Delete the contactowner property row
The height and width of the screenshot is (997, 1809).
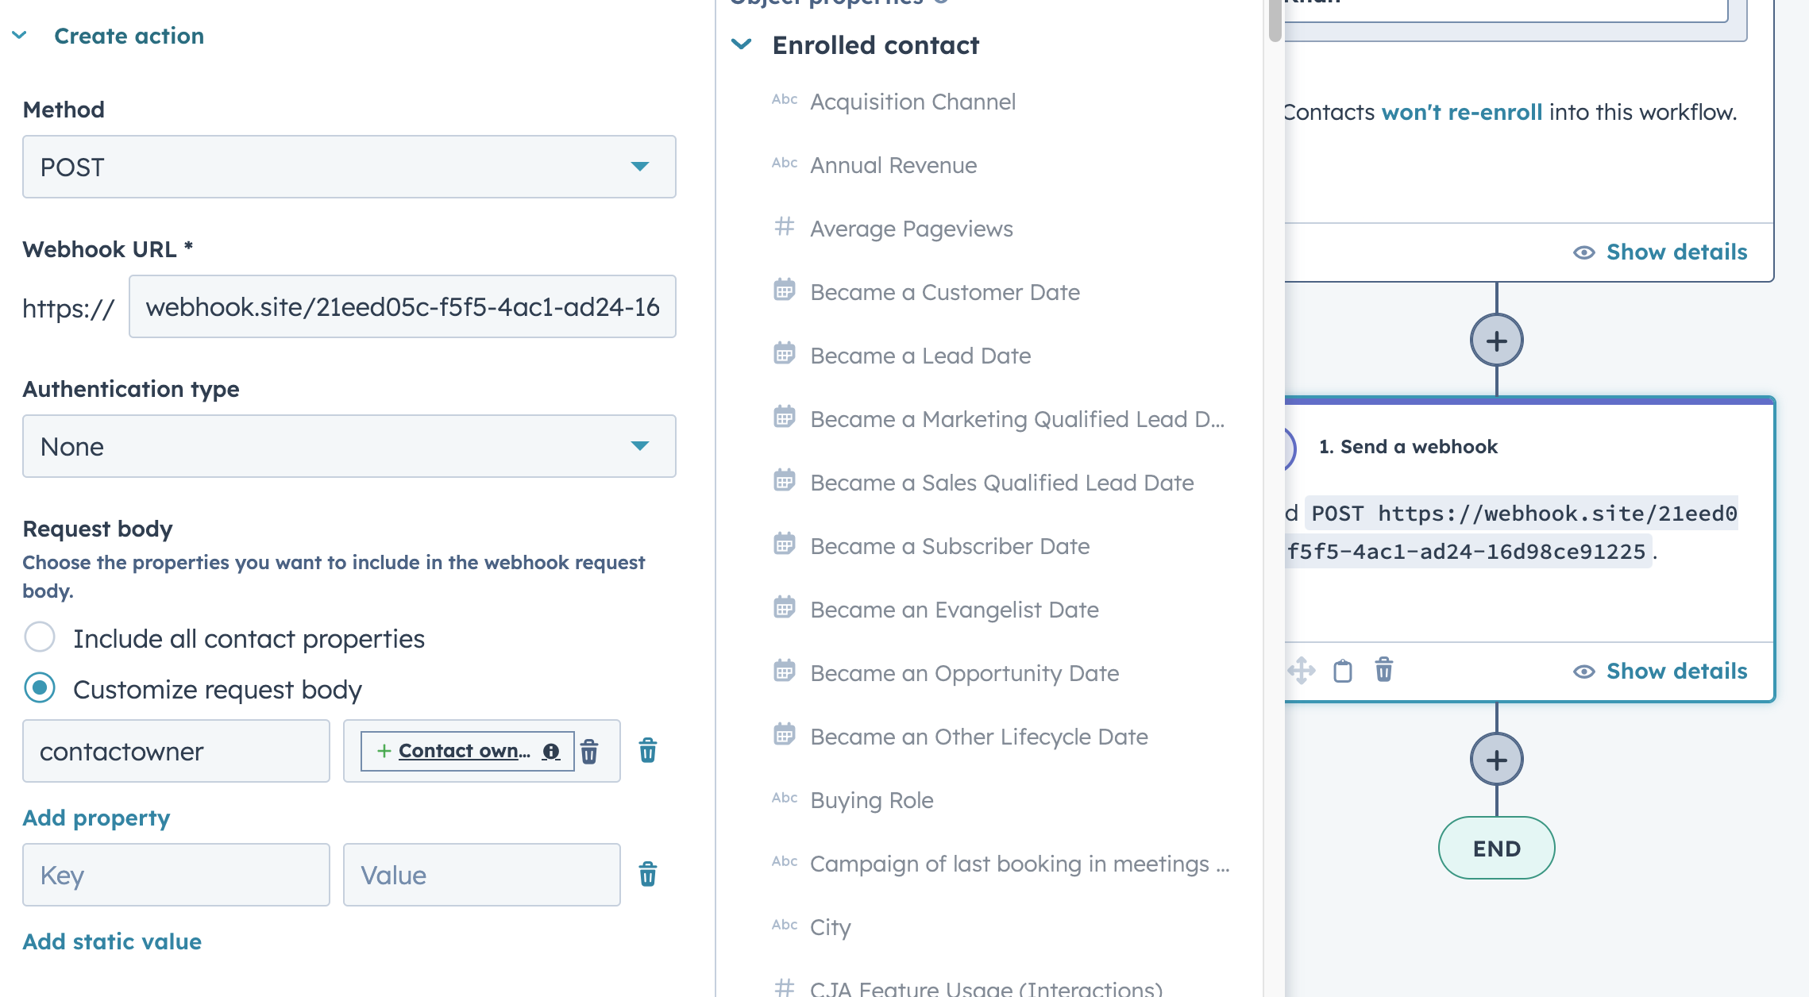pyautogui.click(x=648, y=751)
